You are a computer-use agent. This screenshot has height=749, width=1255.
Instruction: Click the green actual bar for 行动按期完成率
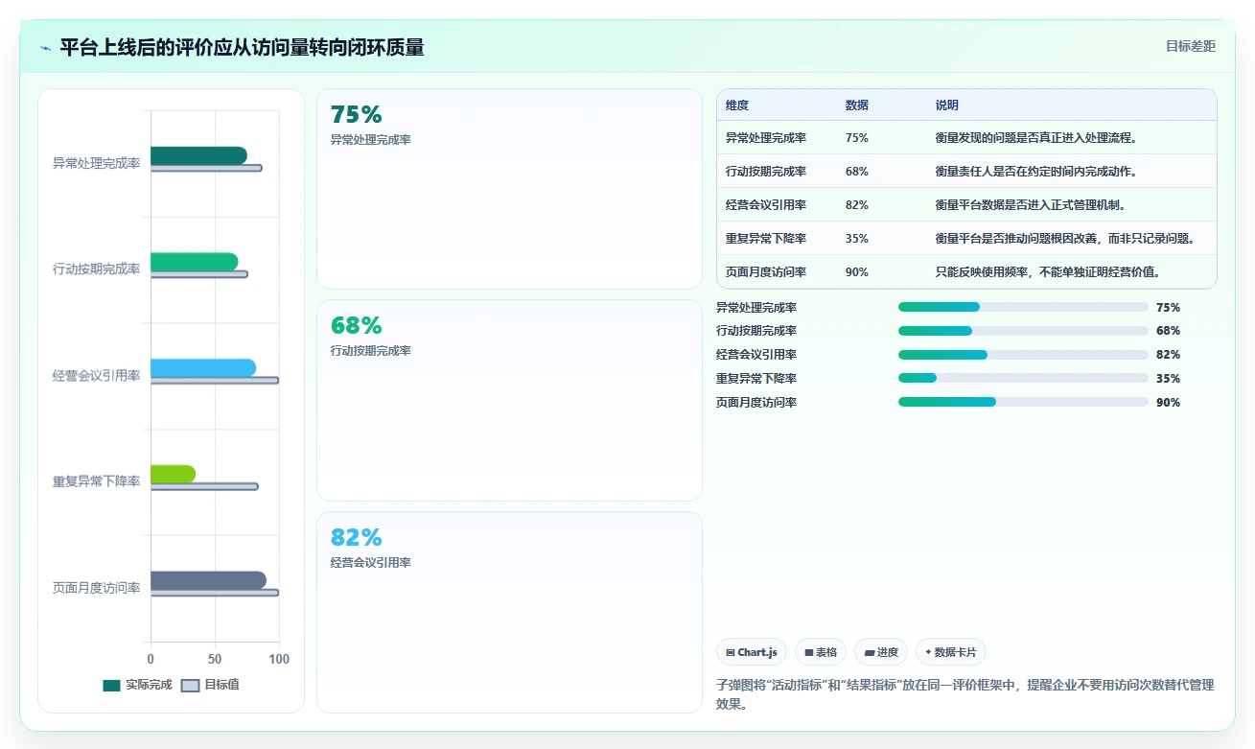pyautogui.click(x=194, y=262)
